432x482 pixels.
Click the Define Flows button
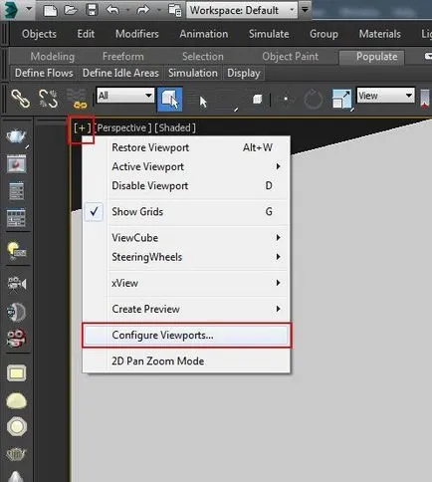[x=44, y=73]
